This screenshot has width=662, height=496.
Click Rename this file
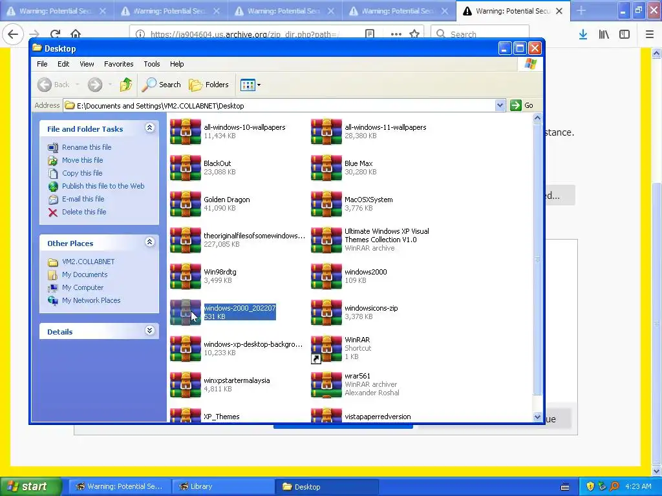coord(87,147)
